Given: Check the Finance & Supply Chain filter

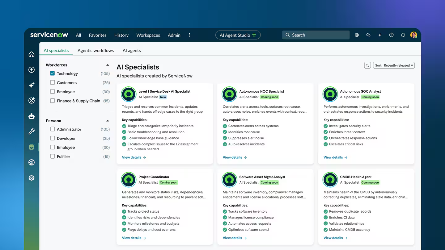Looking at the screenshot, I should click(53, 101).
